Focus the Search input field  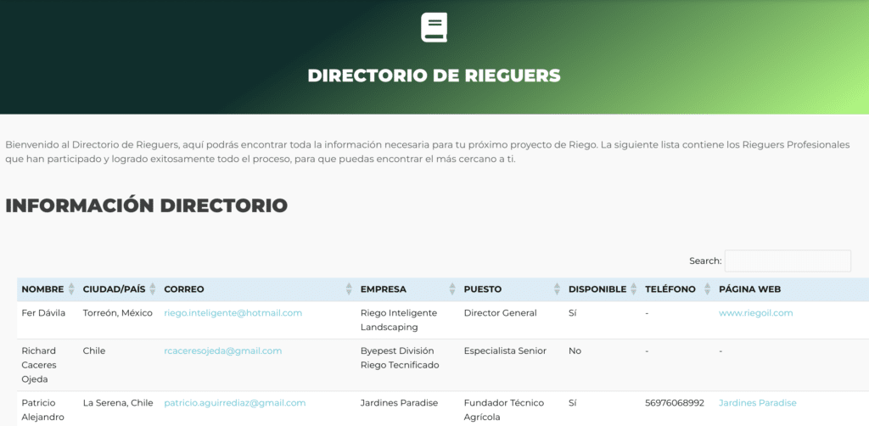tap(787, 261)
